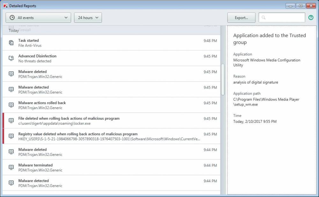Viewport: 319px width, 197px height.
Task: Click the Application added to Trusted group heading
Action: click(x=269, y=39)
